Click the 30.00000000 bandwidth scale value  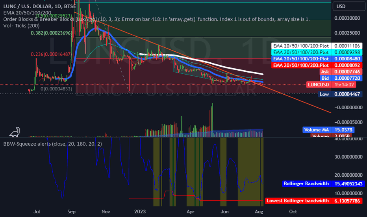348,157
